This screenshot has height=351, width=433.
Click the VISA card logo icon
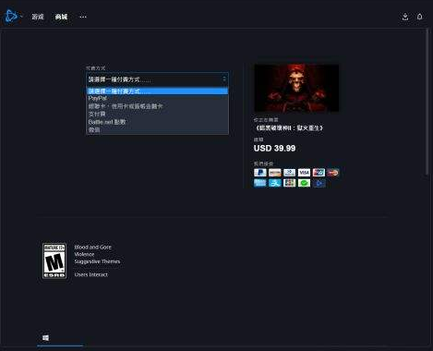pyautogui.click(x=304, y=173)
